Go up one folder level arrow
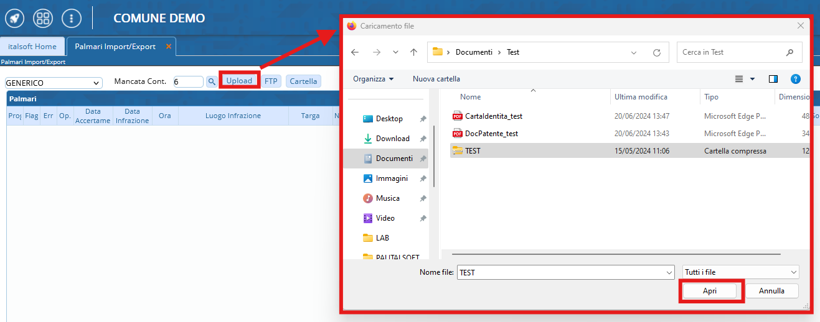Screen dimensions: 820x322 click(413, 53)
